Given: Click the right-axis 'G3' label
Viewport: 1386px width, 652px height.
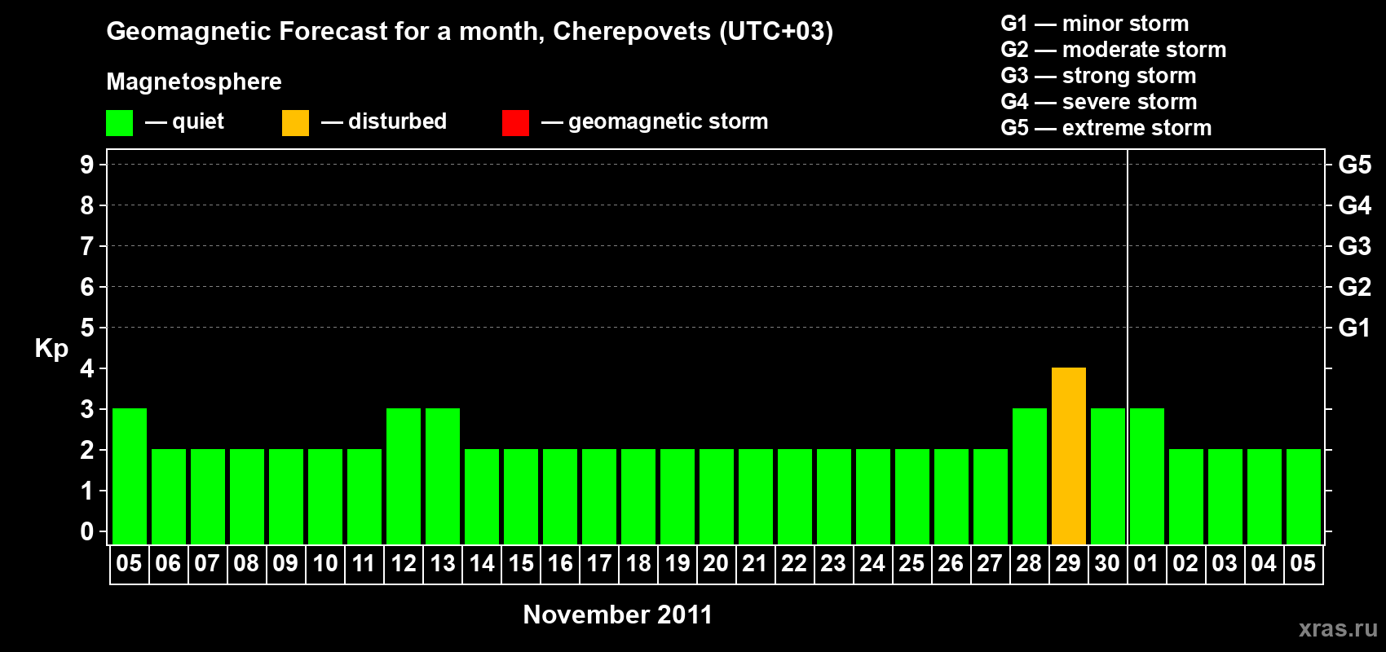Looking at the screenshot, I should 1354,246.
